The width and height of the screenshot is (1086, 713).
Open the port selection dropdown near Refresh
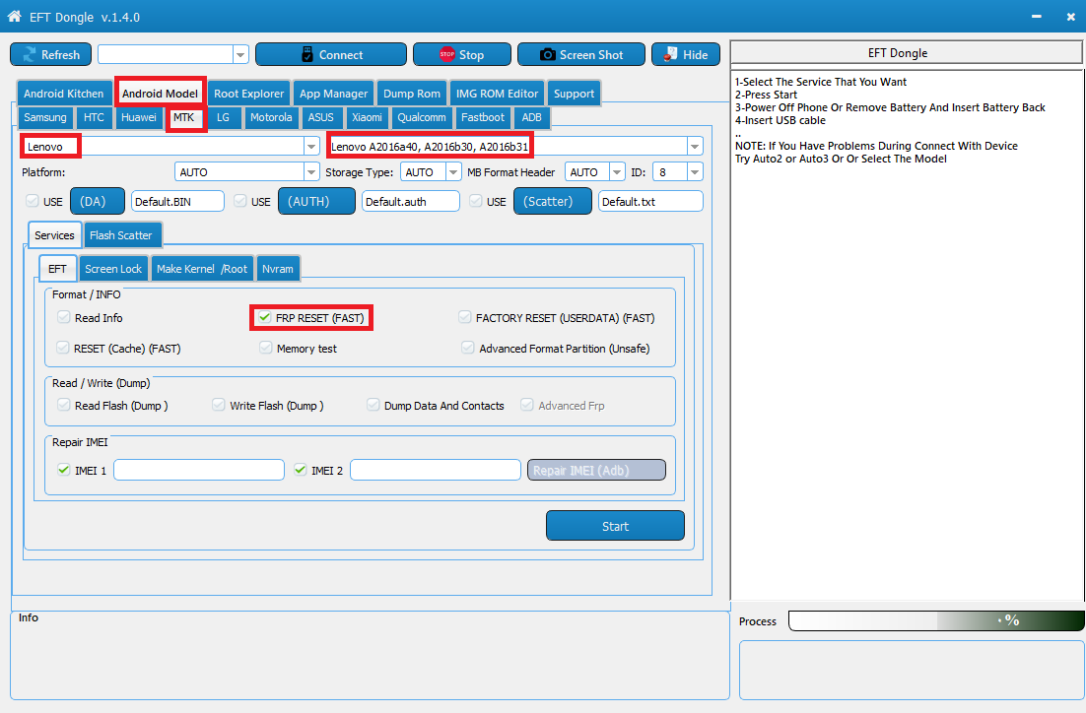pyautogui.click(x=241, y=55)
